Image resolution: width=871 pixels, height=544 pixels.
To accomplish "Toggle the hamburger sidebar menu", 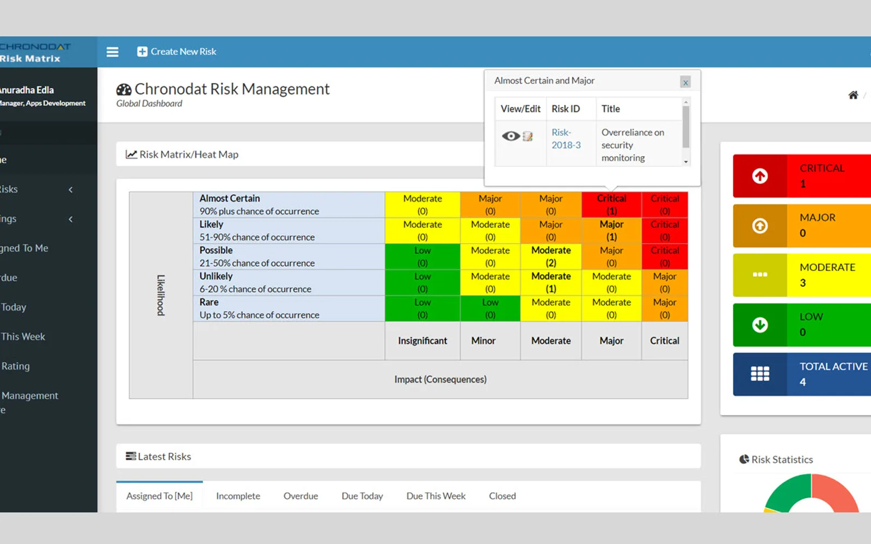I will [112, 52].
